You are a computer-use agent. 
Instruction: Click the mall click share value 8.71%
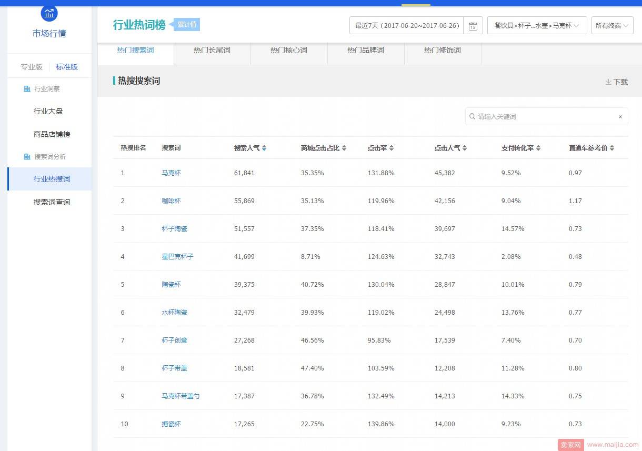point(310,257)
